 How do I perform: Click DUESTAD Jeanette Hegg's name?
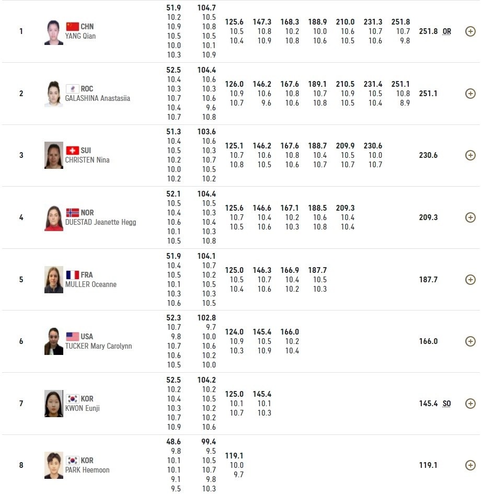pos(100,223)
